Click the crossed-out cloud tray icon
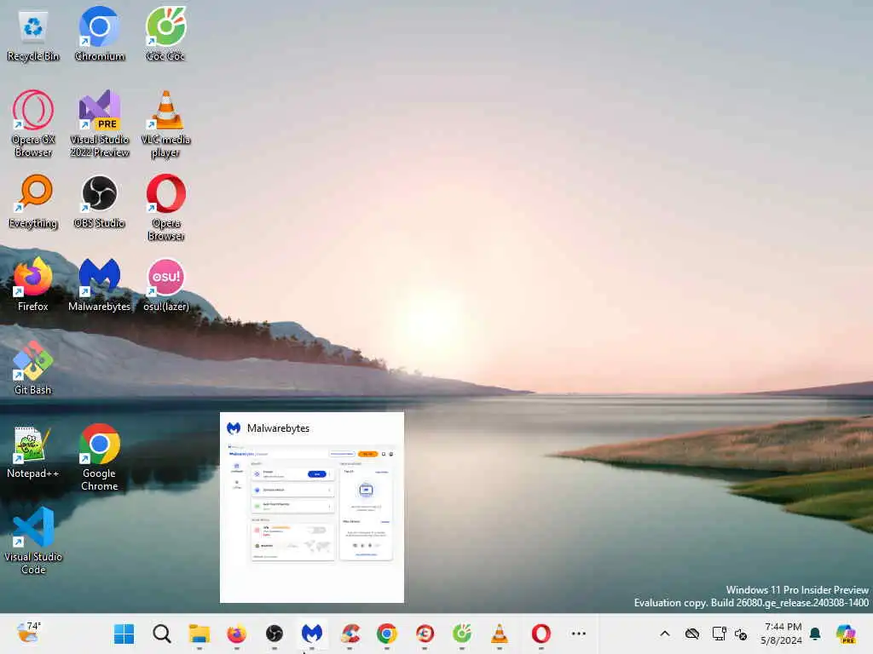Image resolution: width=873 pixels, height=654 pixels. [x=692, y=634]
